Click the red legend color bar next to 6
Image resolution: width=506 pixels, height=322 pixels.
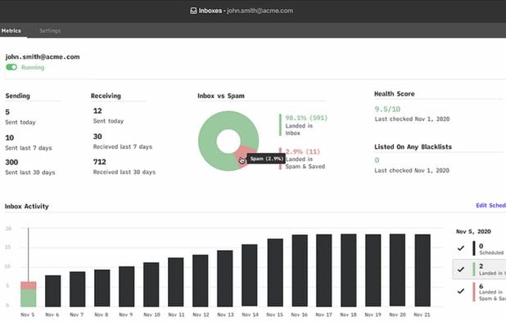474,292
